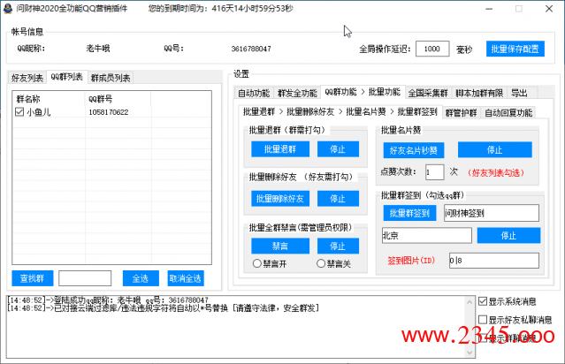
Task: Click the red 签到图片(ID) label
Action: tap(411, 261)
